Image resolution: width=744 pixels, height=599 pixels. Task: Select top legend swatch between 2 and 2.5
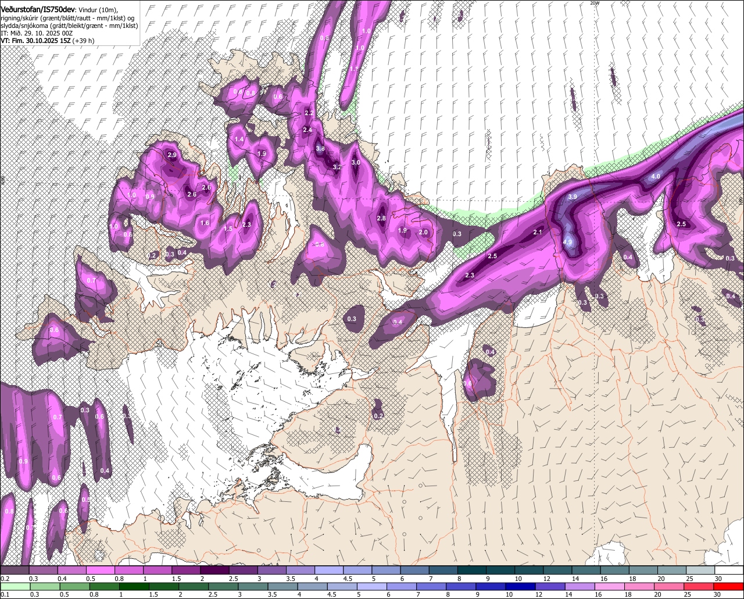214,571
